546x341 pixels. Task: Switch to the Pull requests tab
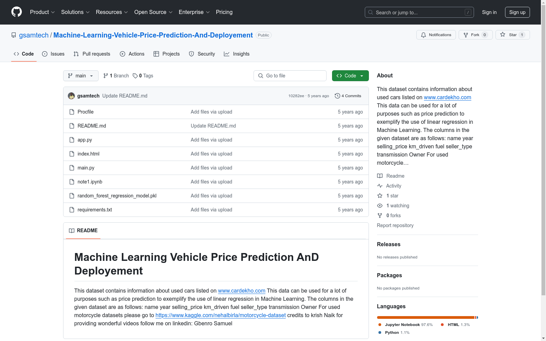(92, 54)
